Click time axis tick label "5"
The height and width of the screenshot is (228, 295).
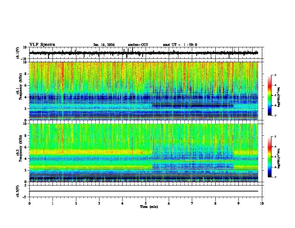pos(146,203)
